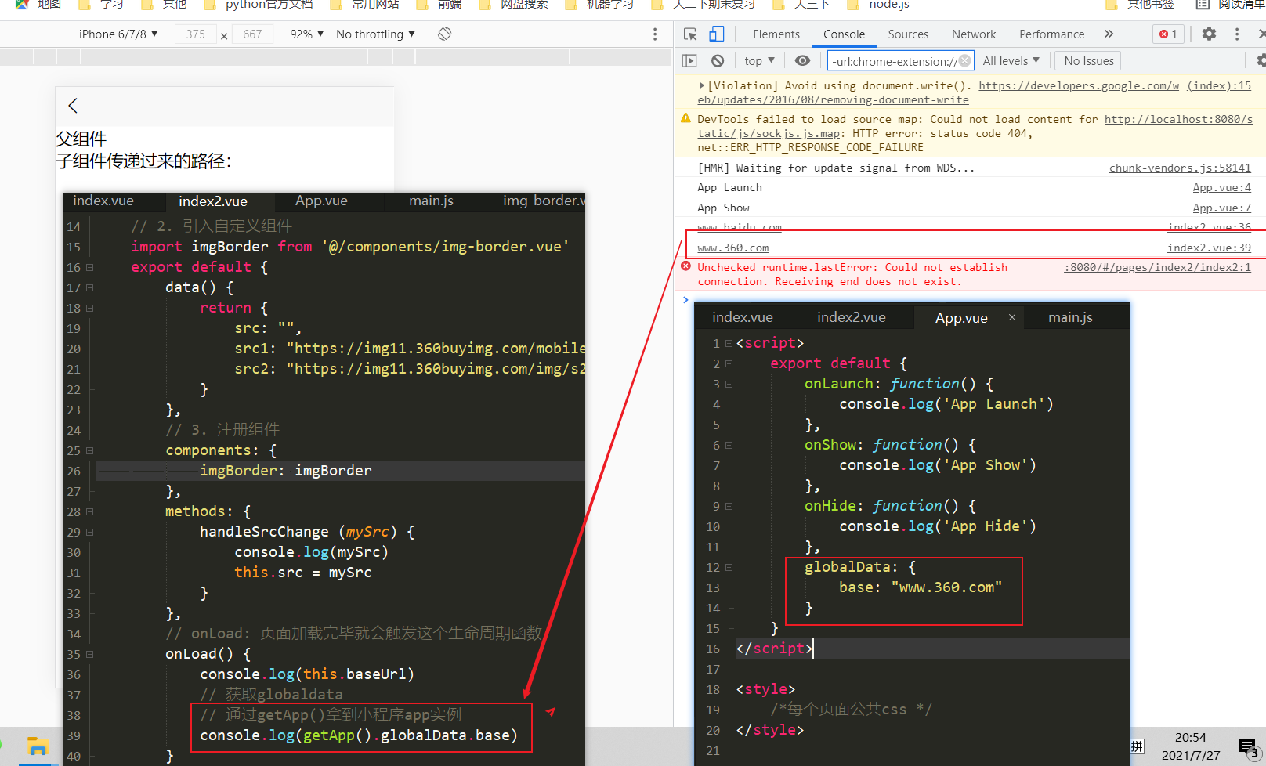Select main.js tab in left code editor

point(431,201)
